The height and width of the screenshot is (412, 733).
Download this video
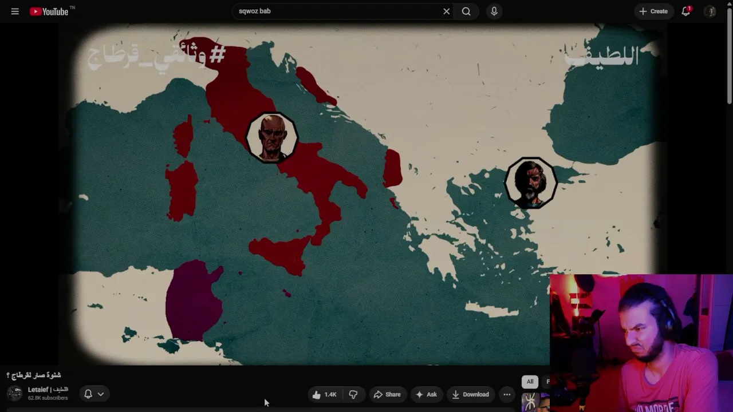pos(470,394)
